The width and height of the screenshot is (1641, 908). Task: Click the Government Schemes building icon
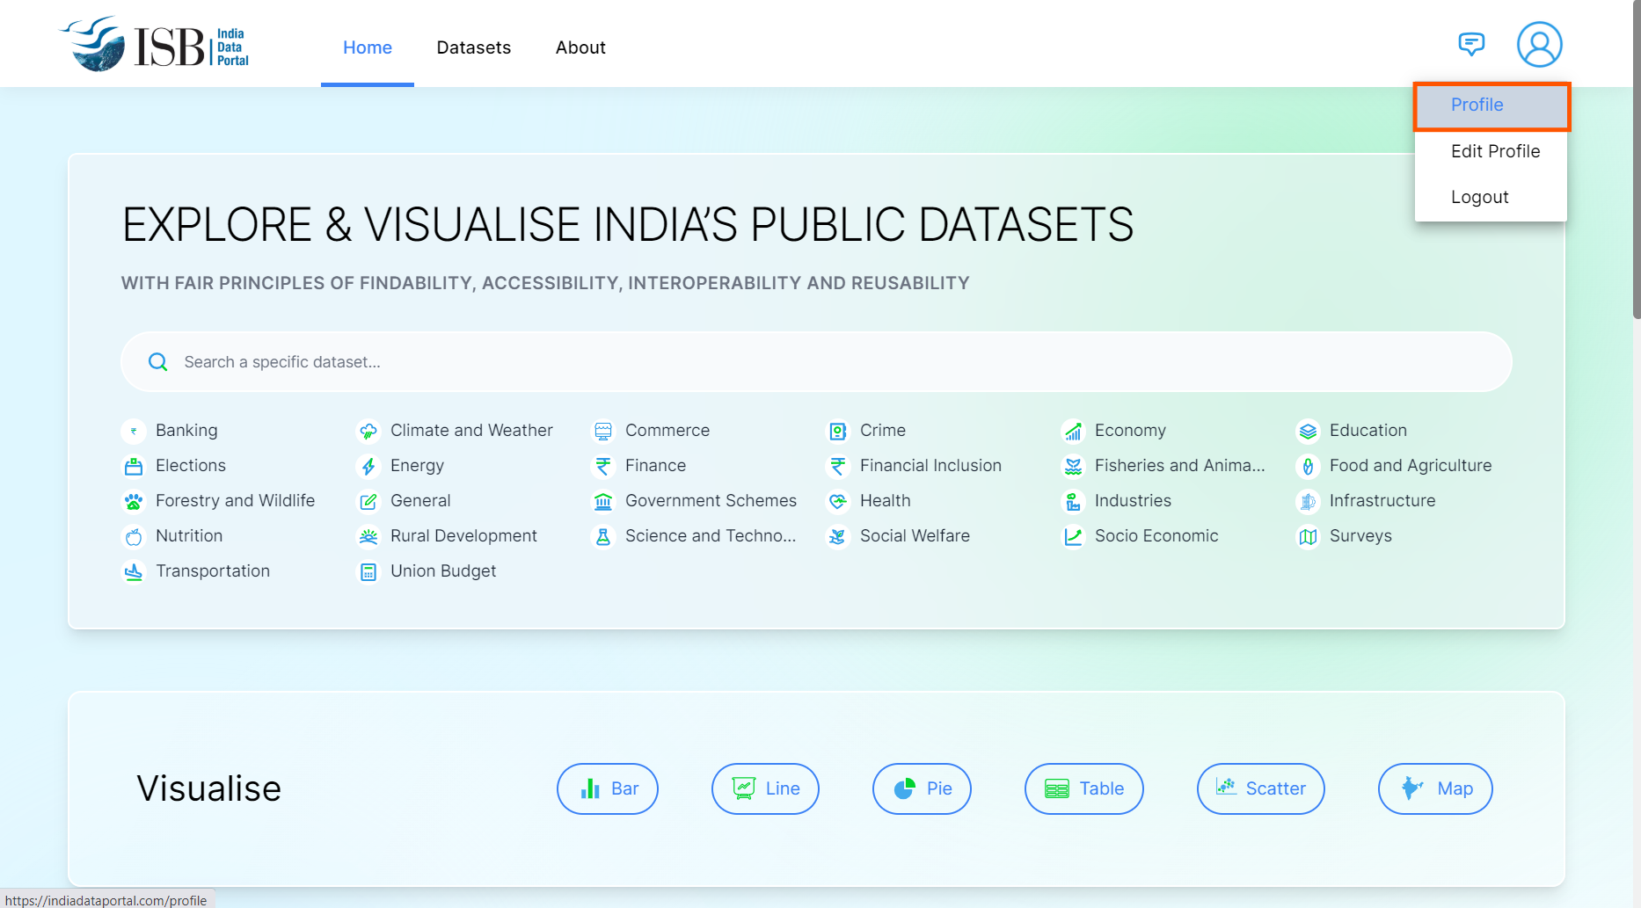tap(603, 501)
